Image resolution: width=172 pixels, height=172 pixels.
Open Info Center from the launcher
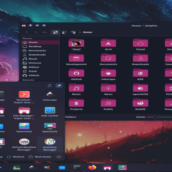(x=50, y=112)
